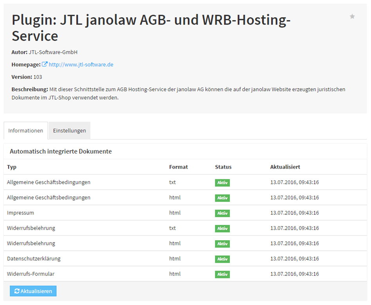Click the star favorite icon top right
The height and width of the screenshot is (305, 371).
352,16
